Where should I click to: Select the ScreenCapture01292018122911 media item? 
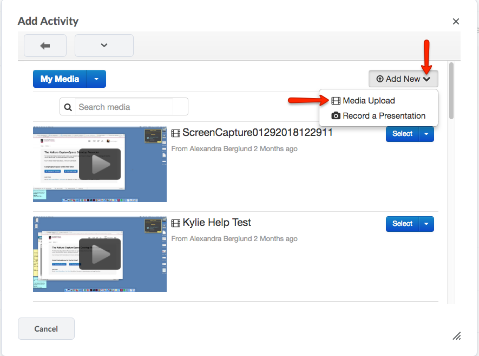click(402, 134)
